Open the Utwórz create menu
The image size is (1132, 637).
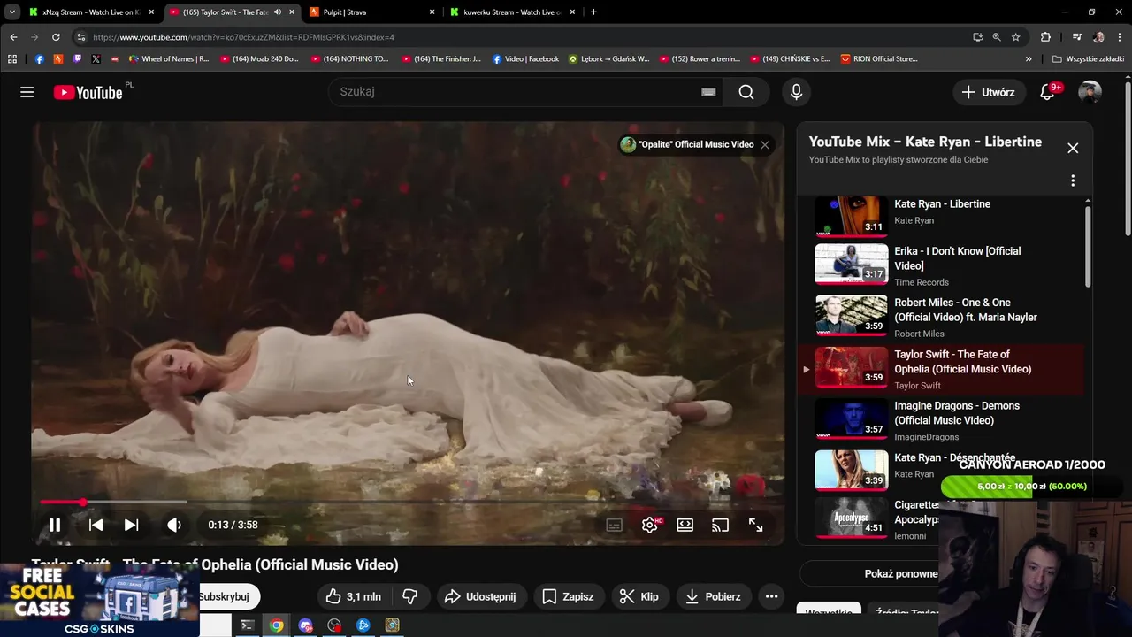tap(988, 92)
